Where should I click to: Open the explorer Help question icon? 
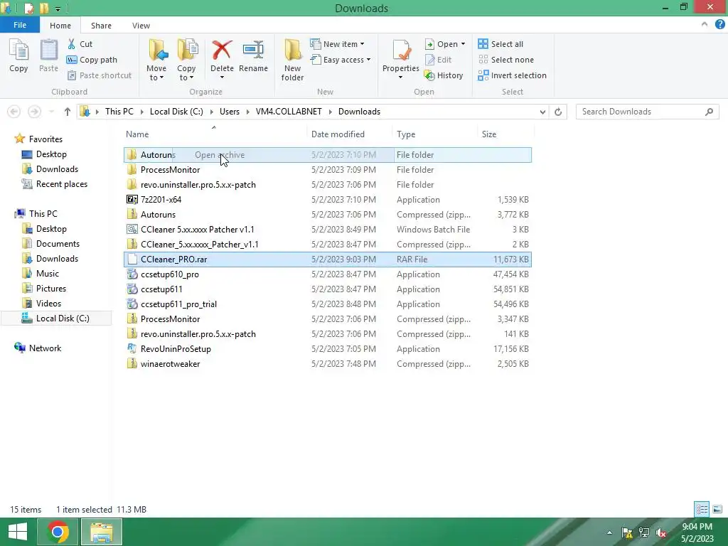[x=719, y=25]
